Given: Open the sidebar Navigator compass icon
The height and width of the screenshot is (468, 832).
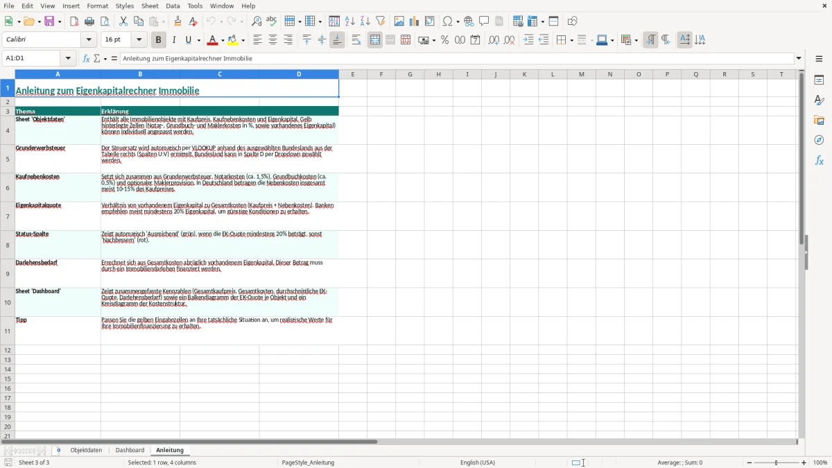Looking at the screenshot, I should [x=819, y=140].
